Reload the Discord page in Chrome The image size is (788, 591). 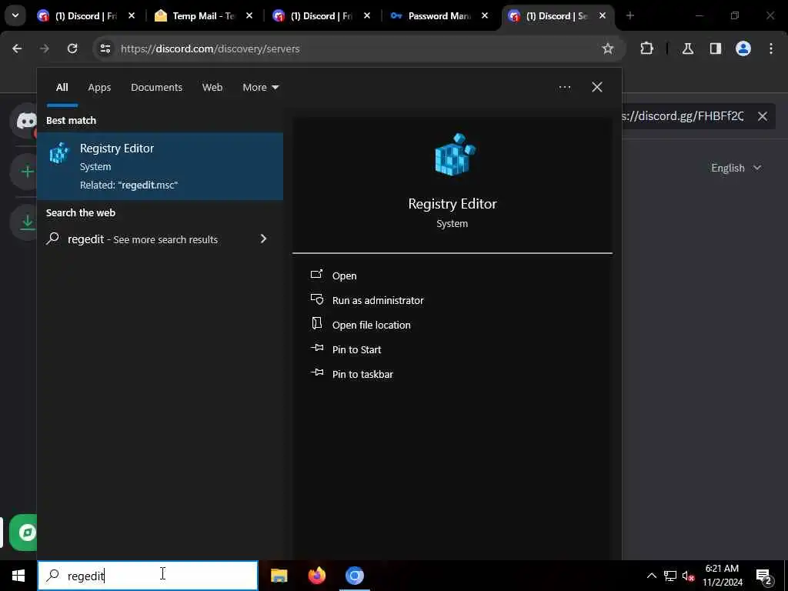coord(72,48)
